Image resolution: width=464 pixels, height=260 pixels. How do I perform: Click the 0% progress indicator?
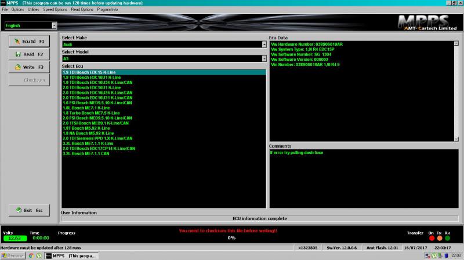tap(231, 238)
